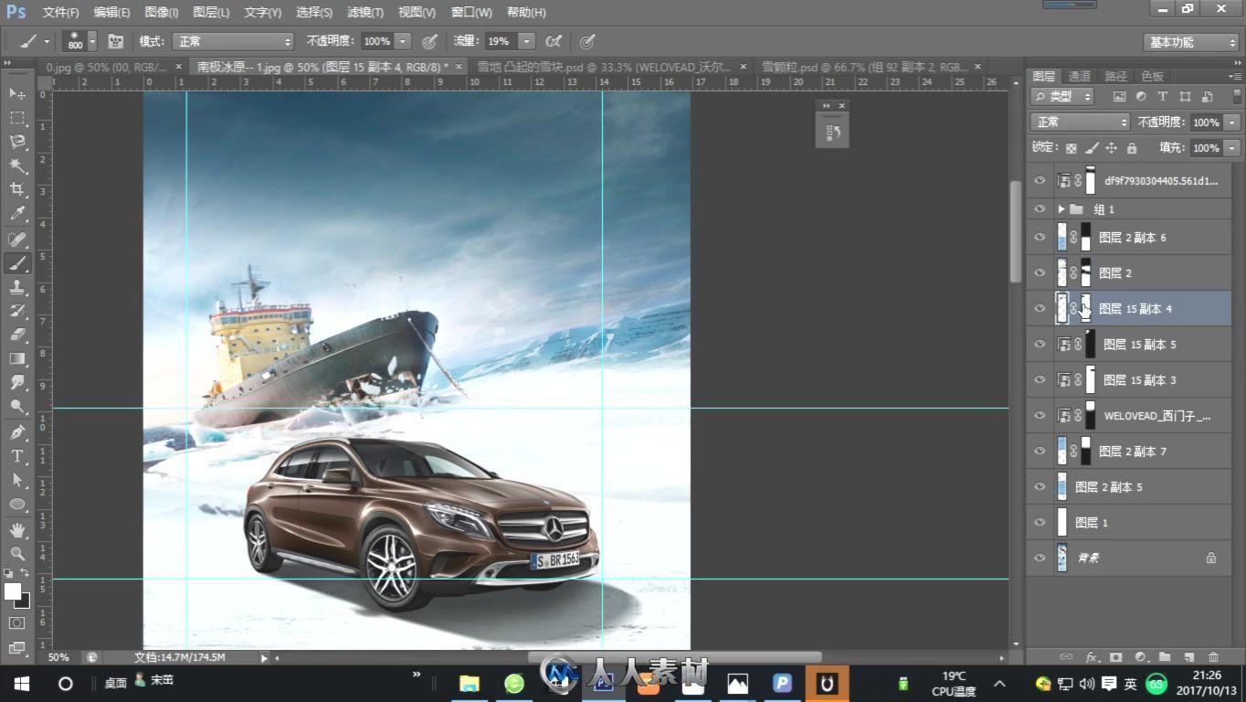Screen dimensions: 1246x702
Task: Open the 图像(I) menu
Action: click(162, 12)
